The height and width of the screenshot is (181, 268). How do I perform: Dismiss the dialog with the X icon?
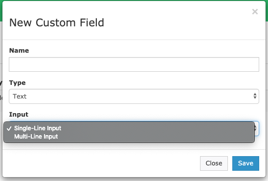[x=255, y=12]
